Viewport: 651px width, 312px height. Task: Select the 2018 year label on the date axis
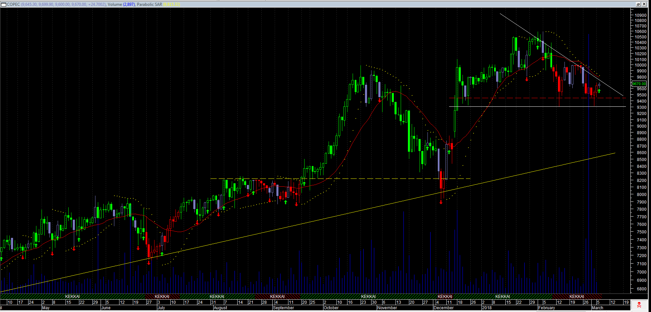pyautogui.click(x=487, y=308)
